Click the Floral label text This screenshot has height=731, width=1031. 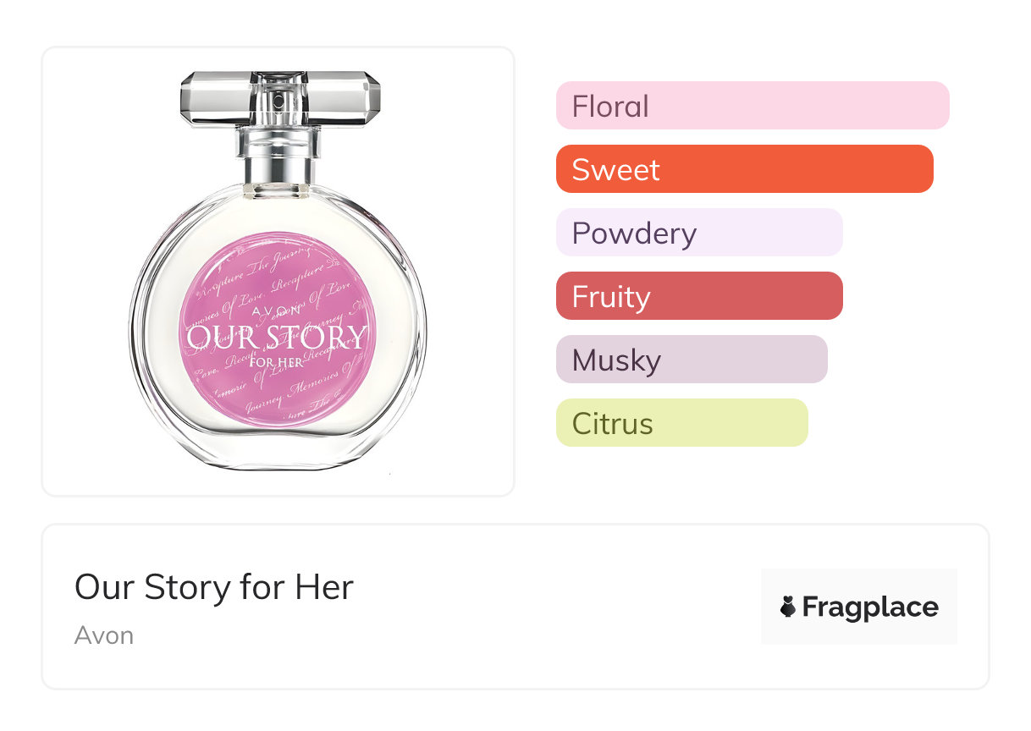coord(610,107)
